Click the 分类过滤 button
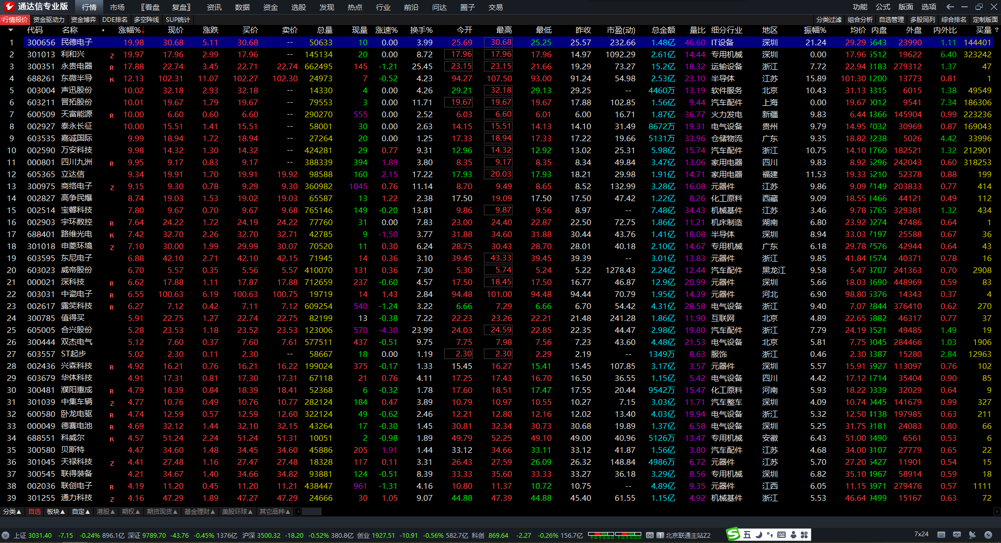 coord(829,20)
